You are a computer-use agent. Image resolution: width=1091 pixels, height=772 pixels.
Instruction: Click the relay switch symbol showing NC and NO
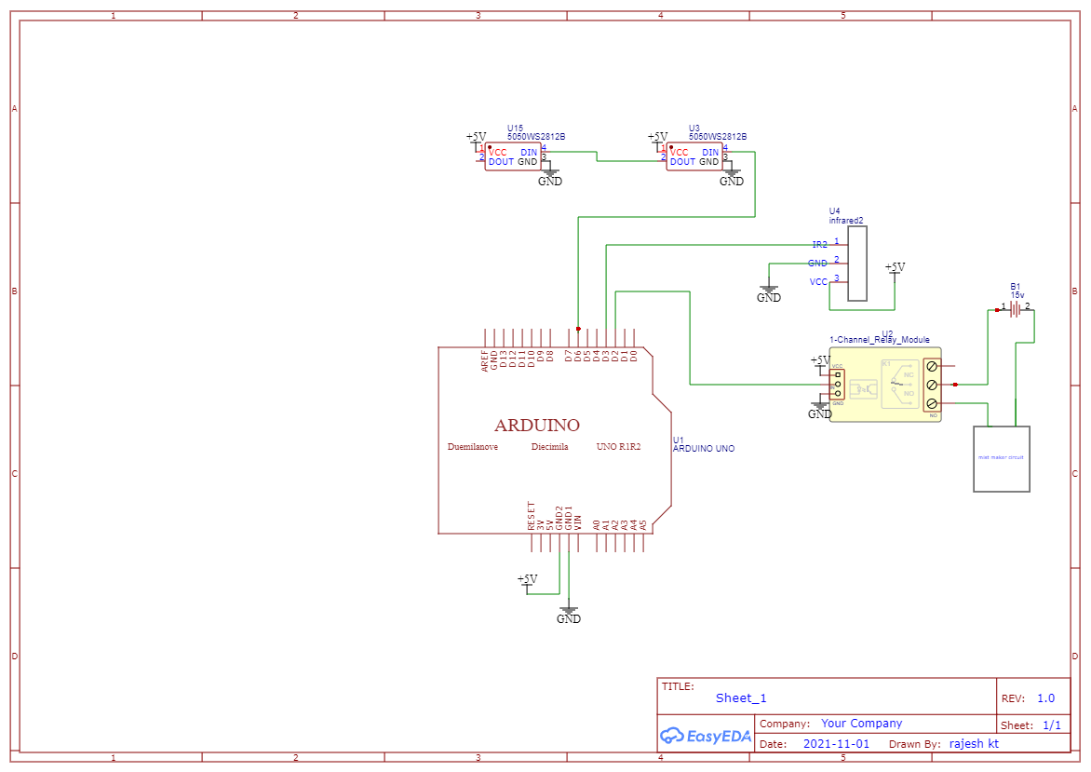coord(900,384)
